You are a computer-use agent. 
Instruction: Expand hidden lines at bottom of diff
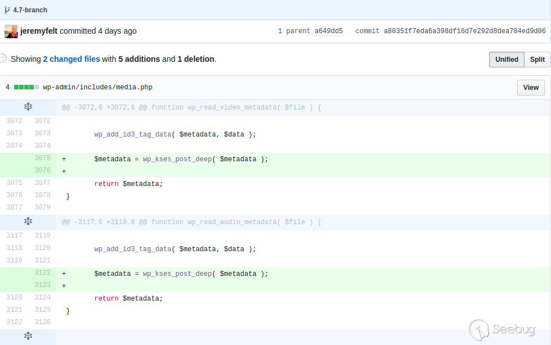coord(28,336)
